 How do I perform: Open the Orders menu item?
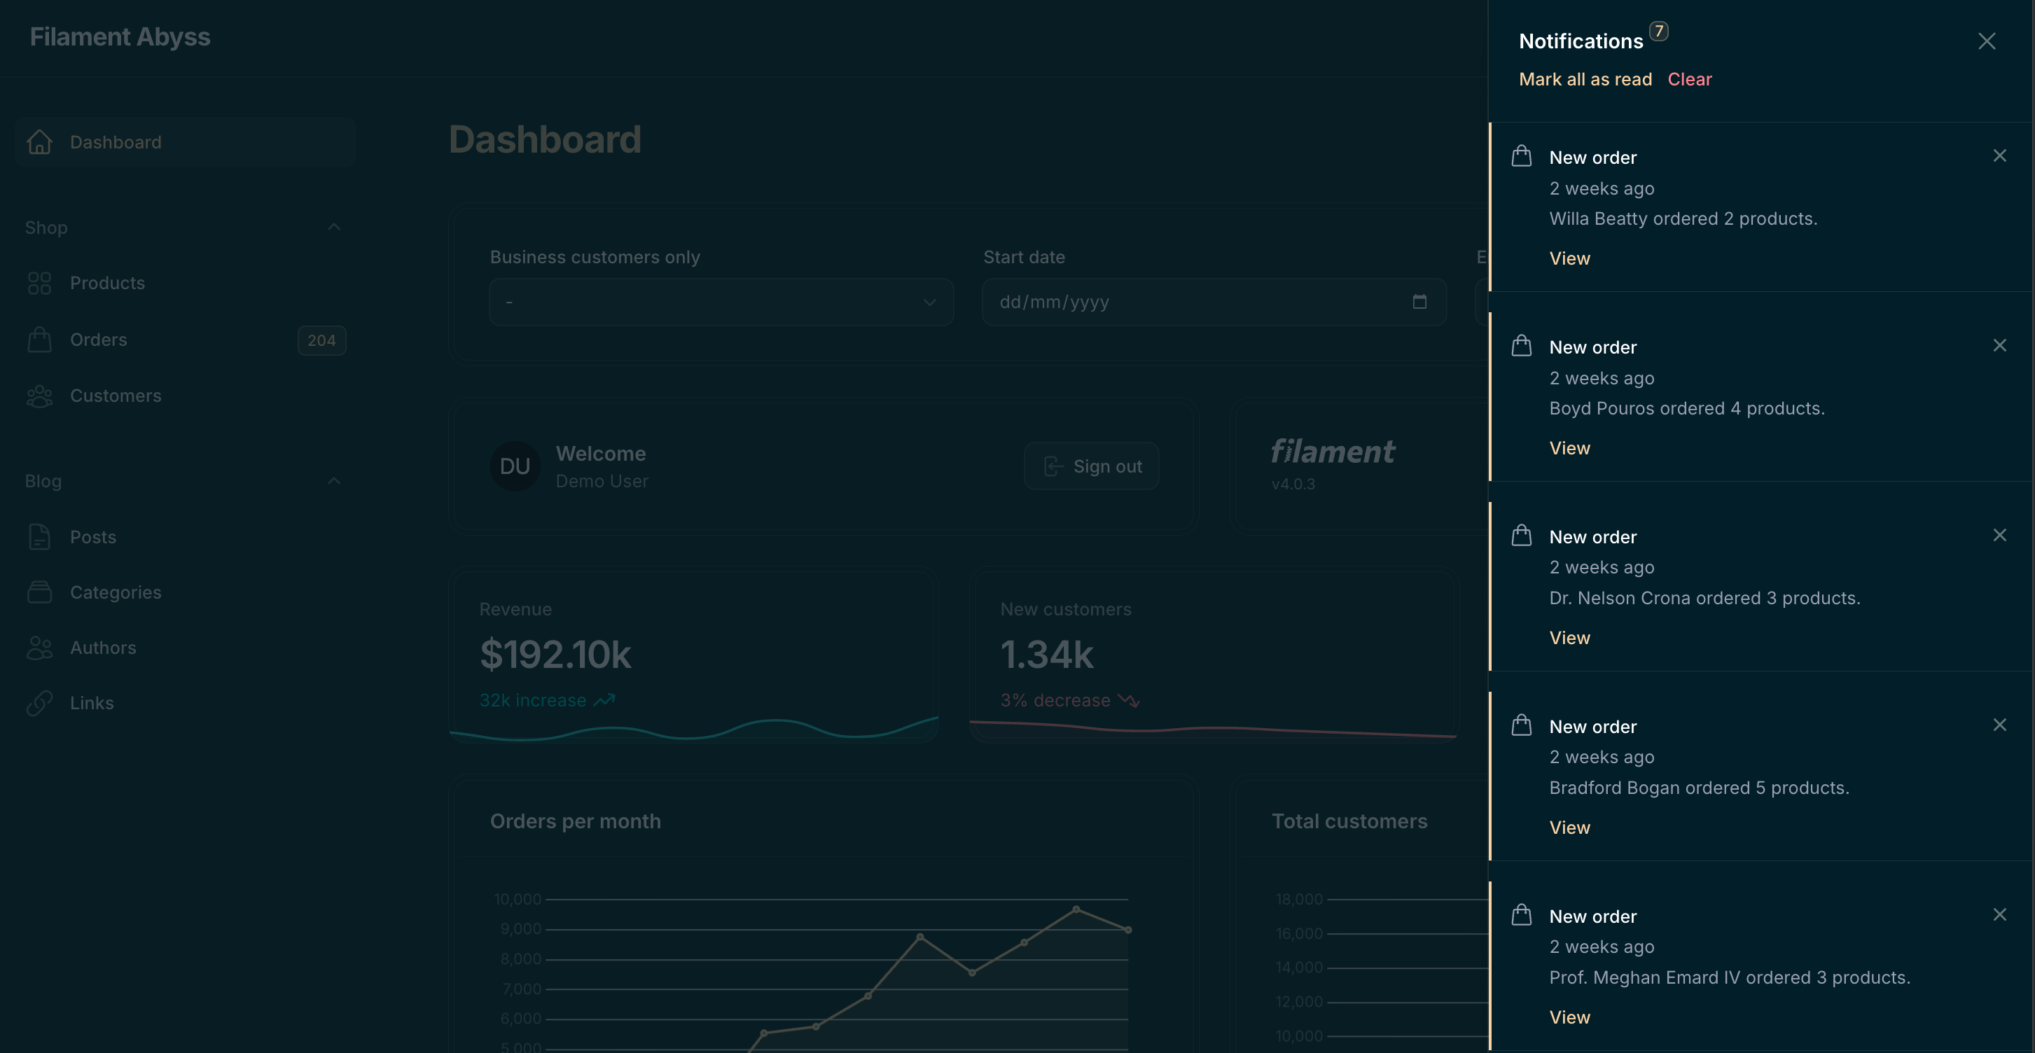tap(98, 340)
